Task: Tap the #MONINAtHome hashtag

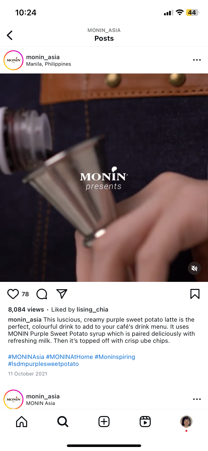Action: click(x=70, y=357)
